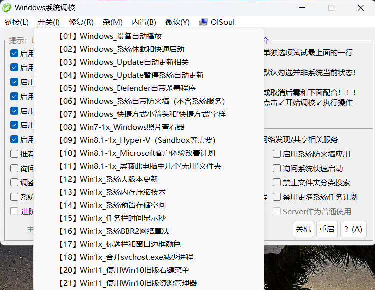The height and width of the screenshot is (290, 375).
Task: Tick the 禁用更多系统任务计划 checkbox
Action: pos(277,197)
